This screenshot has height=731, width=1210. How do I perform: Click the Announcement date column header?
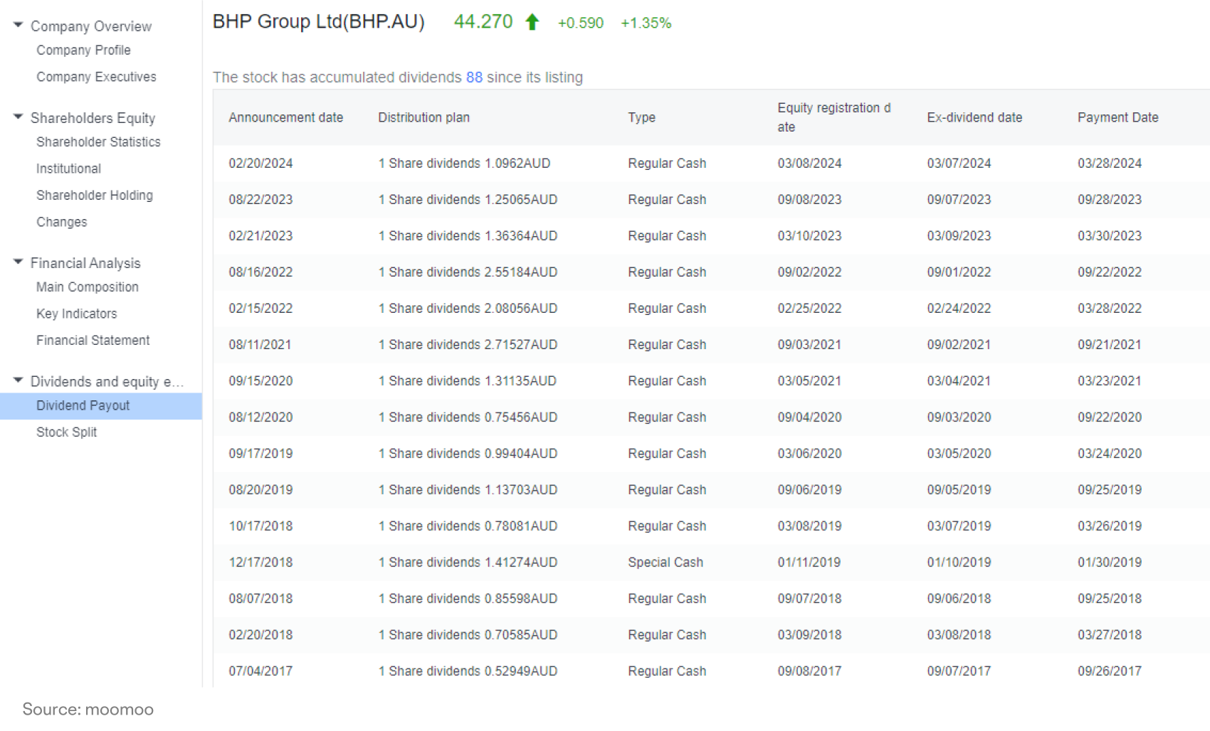click(x=285, y=117)
